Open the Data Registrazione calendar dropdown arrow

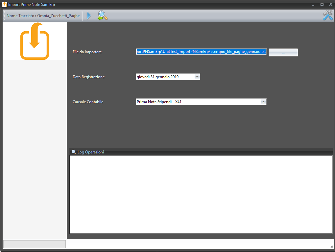tap(197, 77)
